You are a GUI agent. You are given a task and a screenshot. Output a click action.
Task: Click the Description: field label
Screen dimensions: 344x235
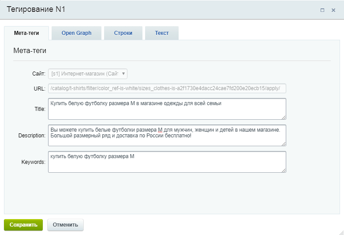pos(32,136)
